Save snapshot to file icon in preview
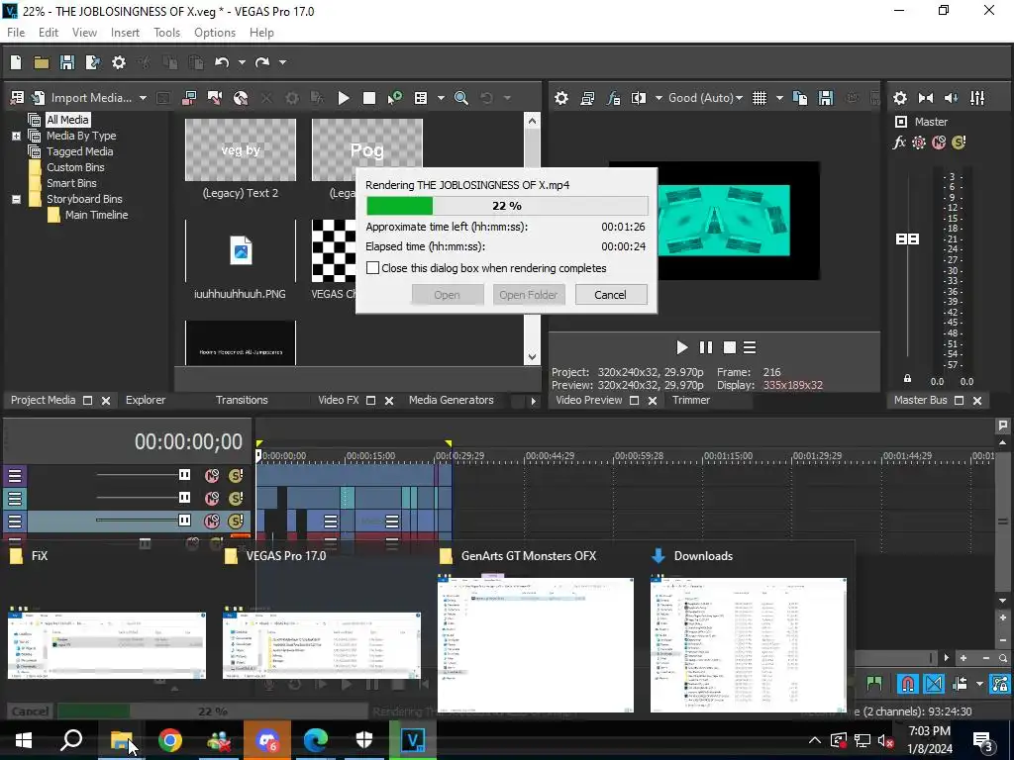 click(x=826, y=98)
